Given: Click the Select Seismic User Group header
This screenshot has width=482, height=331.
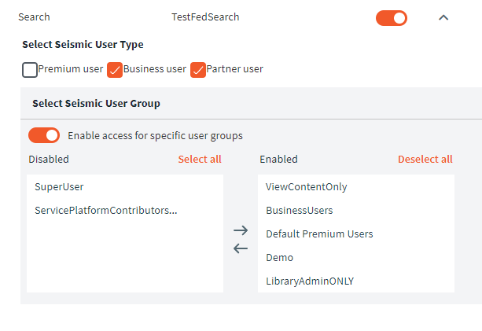Looking at the screenshot, I should 96,103.
